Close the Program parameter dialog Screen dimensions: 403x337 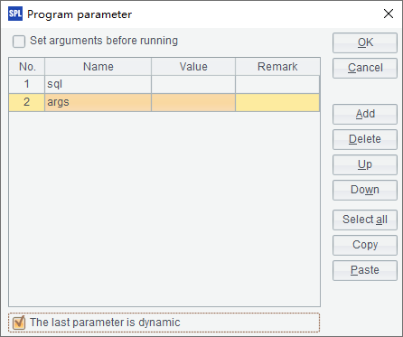click(389, 14)
